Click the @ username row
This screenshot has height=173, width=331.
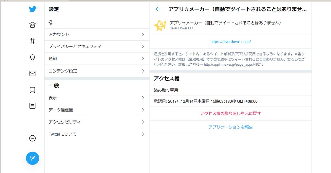[97, 23]
